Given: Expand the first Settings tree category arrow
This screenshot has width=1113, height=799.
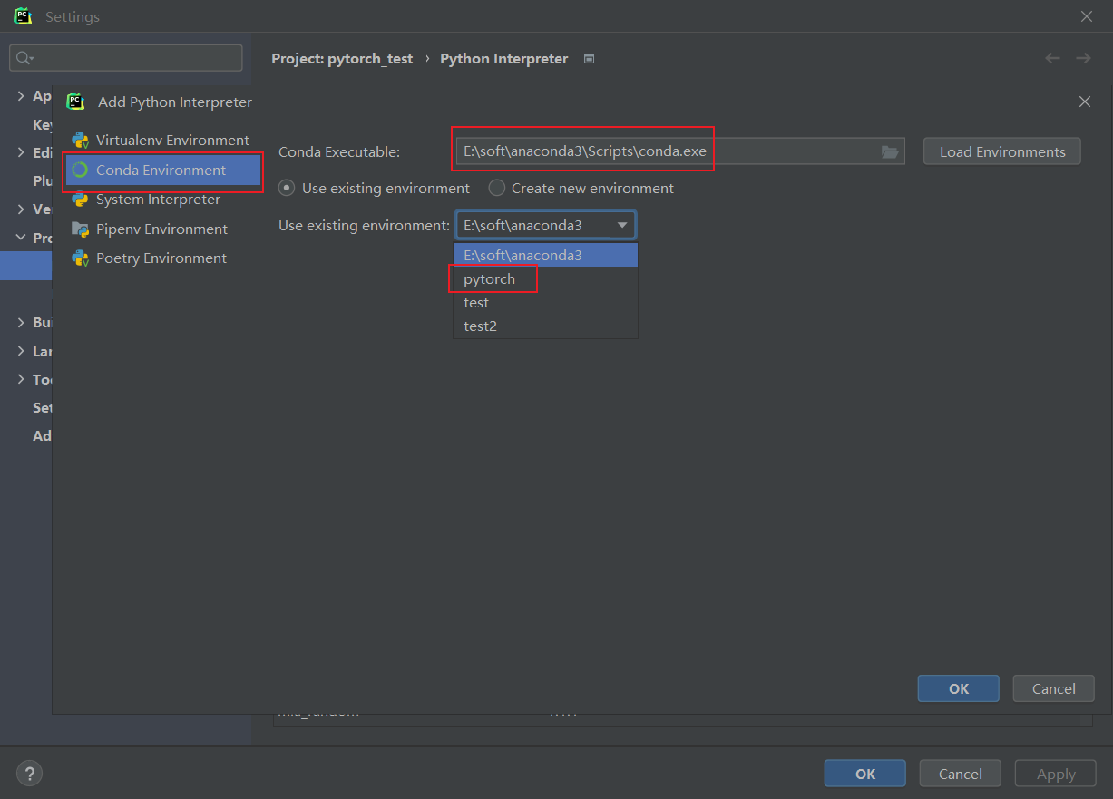Looking at the screenshot, I should coord(21,95).
